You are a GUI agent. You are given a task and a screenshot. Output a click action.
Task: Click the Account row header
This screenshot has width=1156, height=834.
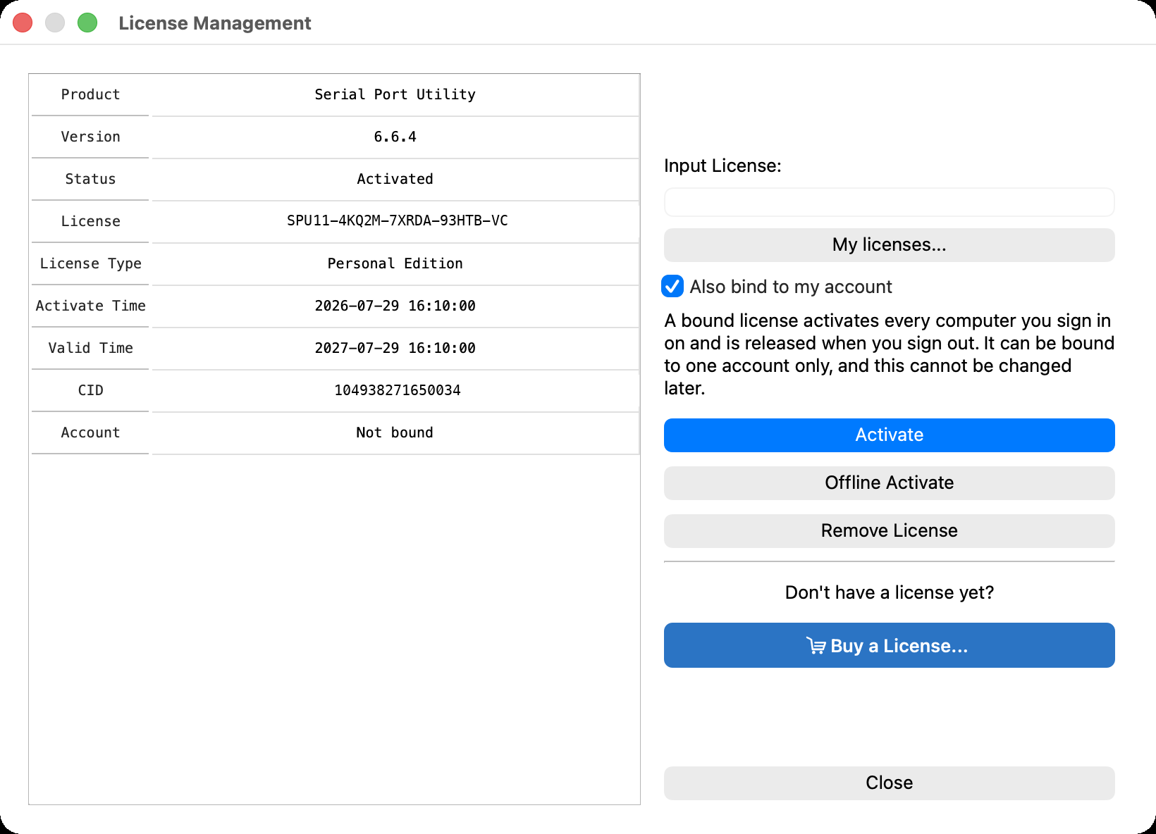[90, 432]
